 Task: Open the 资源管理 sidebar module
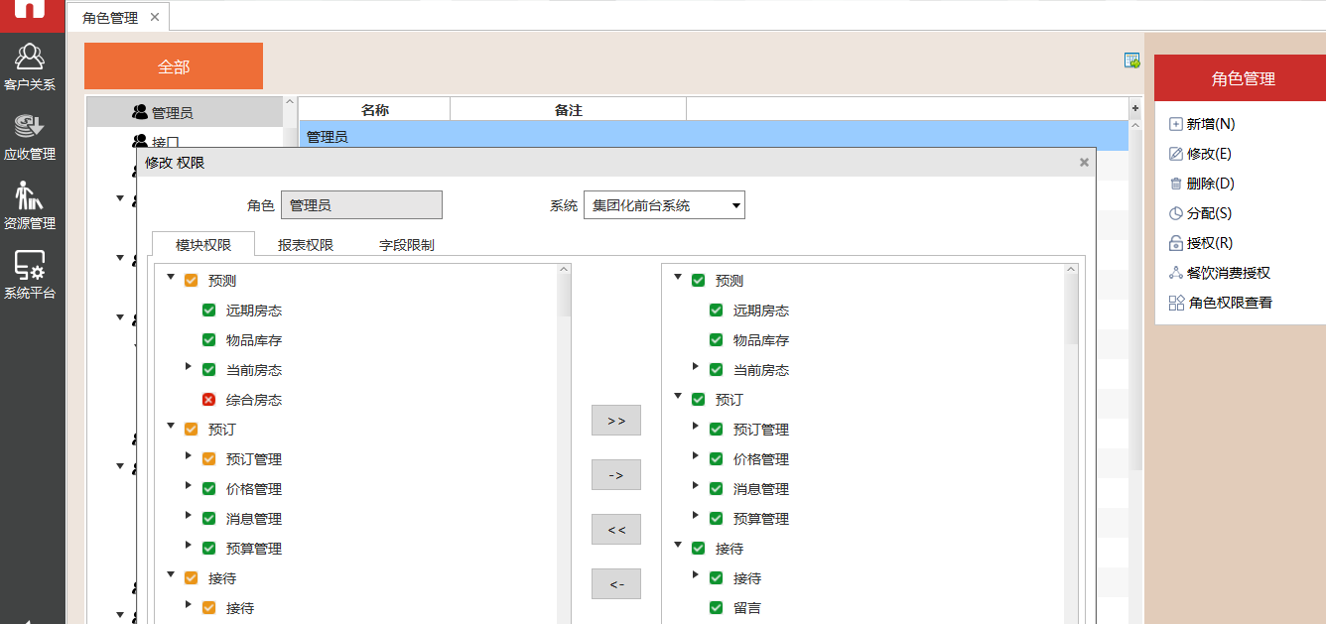click(30, 205)
